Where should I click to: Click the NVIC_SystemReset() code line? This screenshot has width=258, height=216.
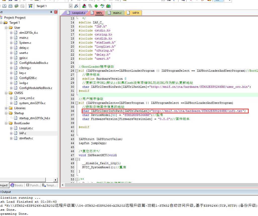point(104,167)
